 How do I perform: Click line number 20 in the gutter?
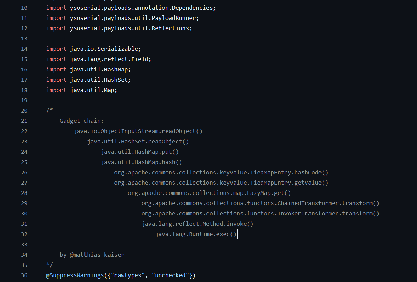(24, 110)
